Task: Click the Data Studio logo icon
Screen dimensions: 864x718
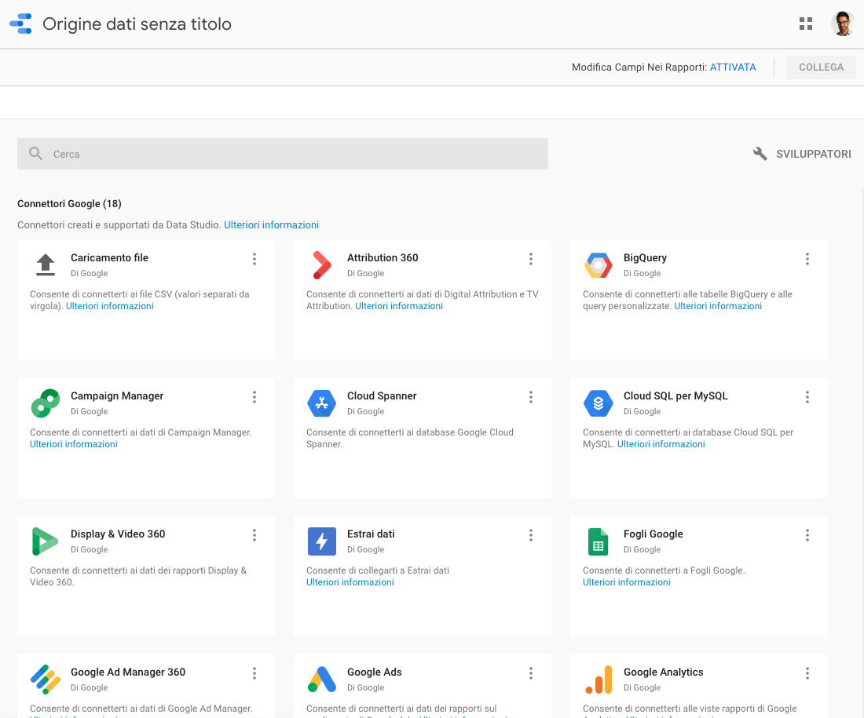Action: pos(21,24)
